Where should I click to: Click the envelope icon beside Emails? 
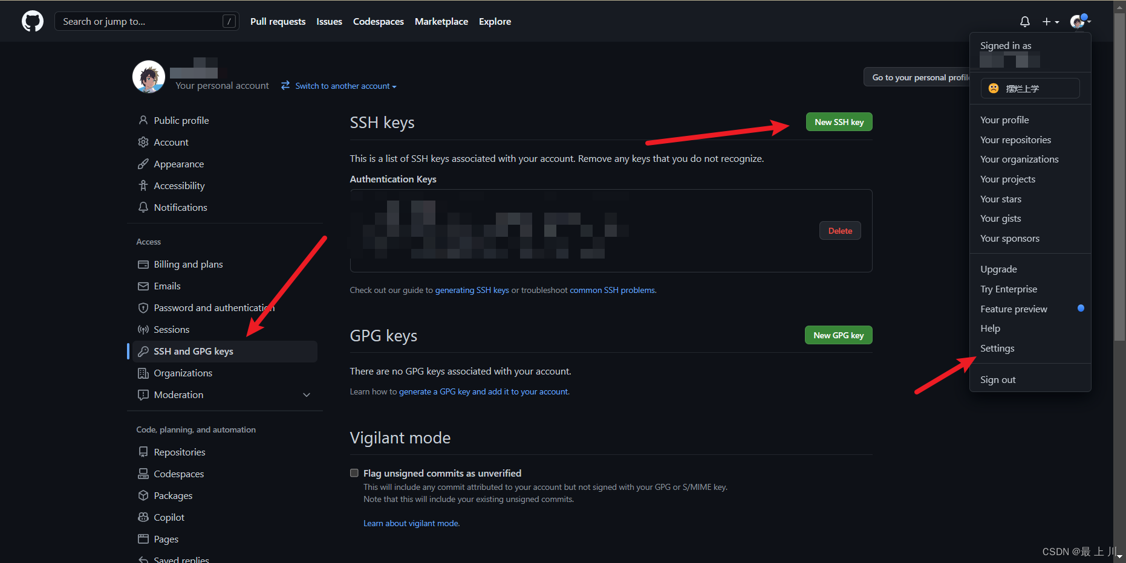click(143, 286)
